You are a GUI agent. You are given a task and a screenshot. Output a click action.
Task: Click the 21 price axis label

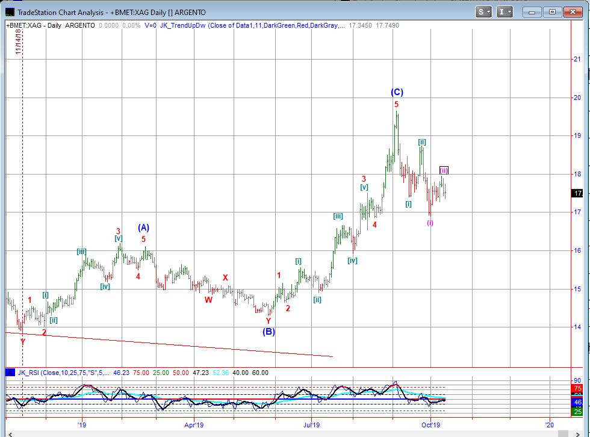577,59
